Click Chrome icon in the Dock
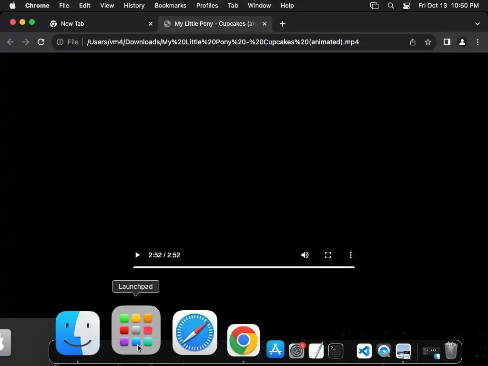This screenshot has width=488, height=366. [x=244, y=340]
